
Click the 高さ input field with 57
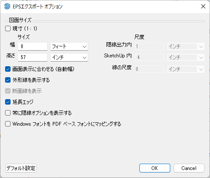pyautogui.click(x=33, y=57)
